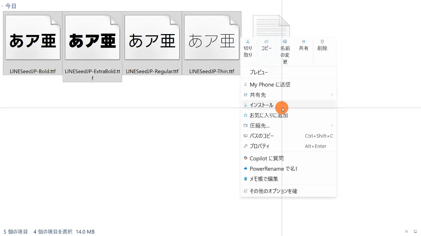
Task: Choose インストール to install the fonts
Action: [288, 105]
